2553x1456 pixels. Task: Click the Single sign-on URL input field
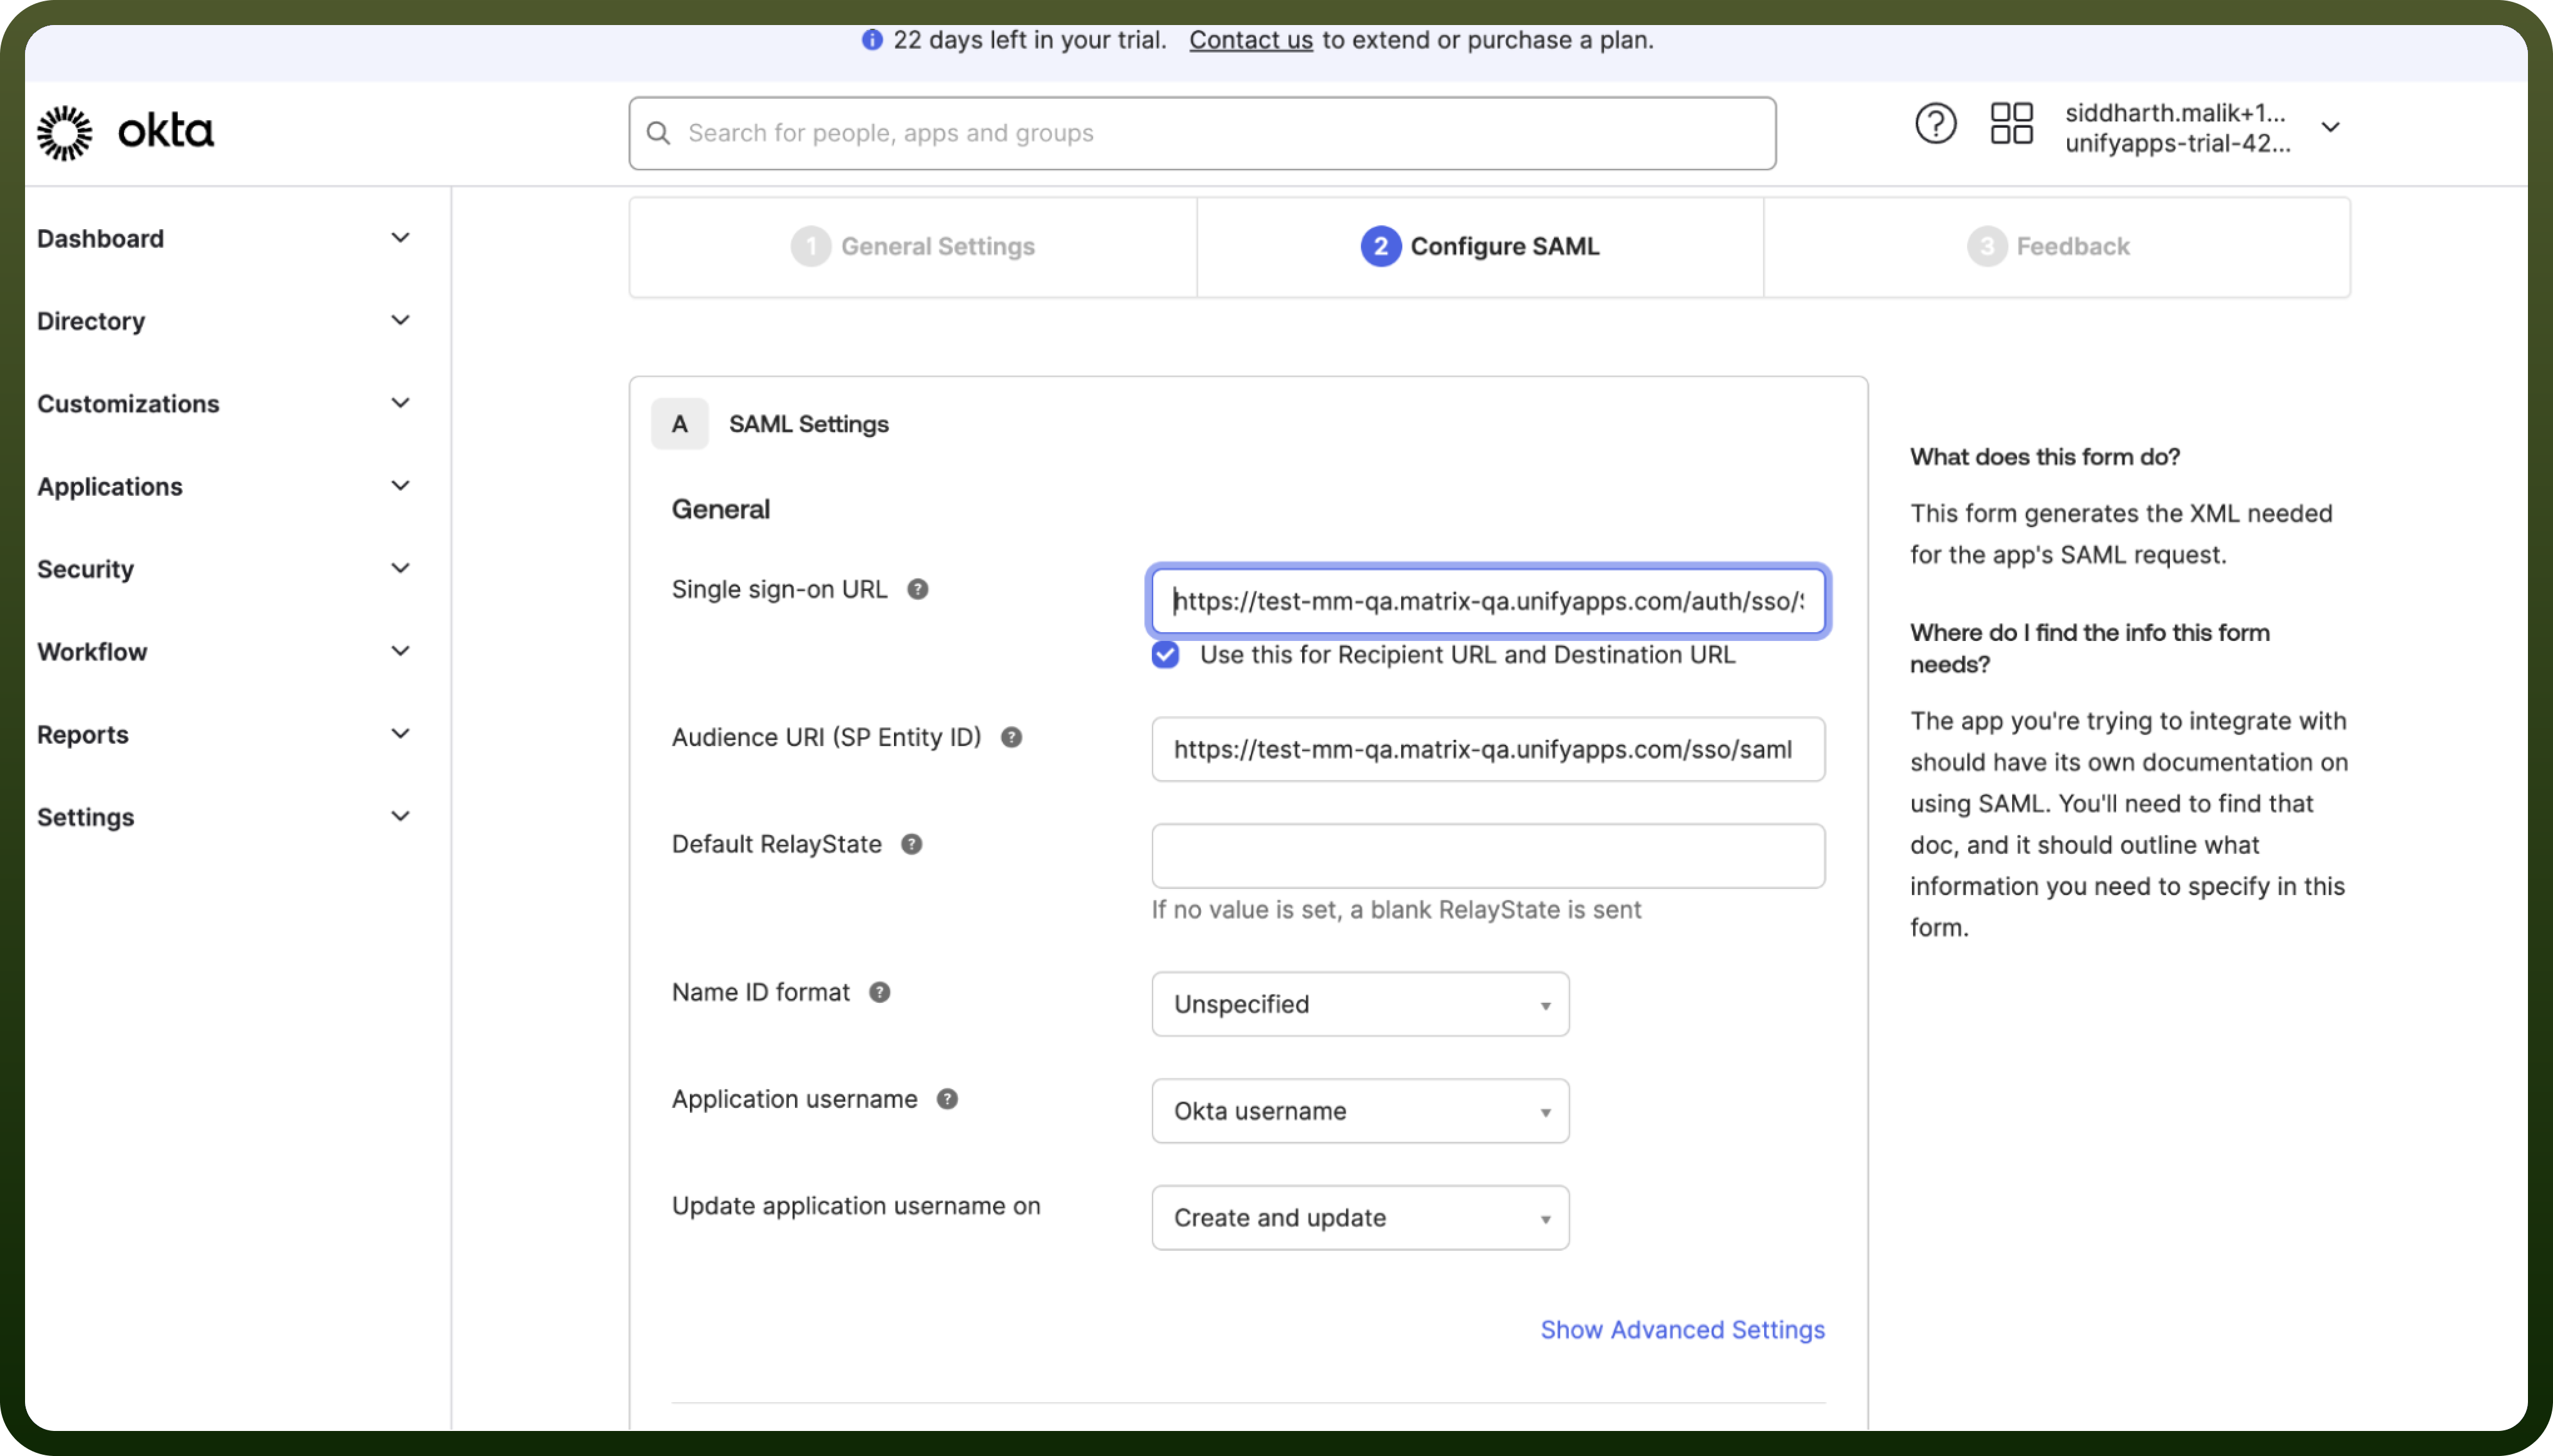pos(1488,601)
